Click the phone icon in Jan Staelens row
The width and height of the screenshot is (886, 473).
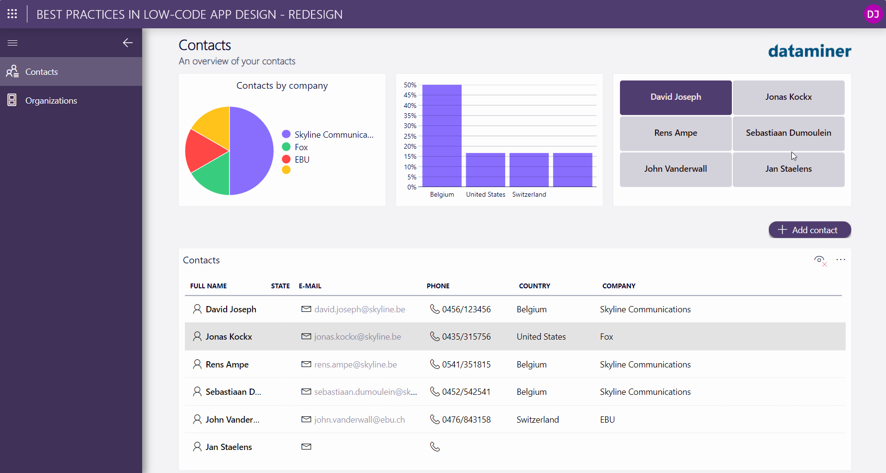pos(435,447)
